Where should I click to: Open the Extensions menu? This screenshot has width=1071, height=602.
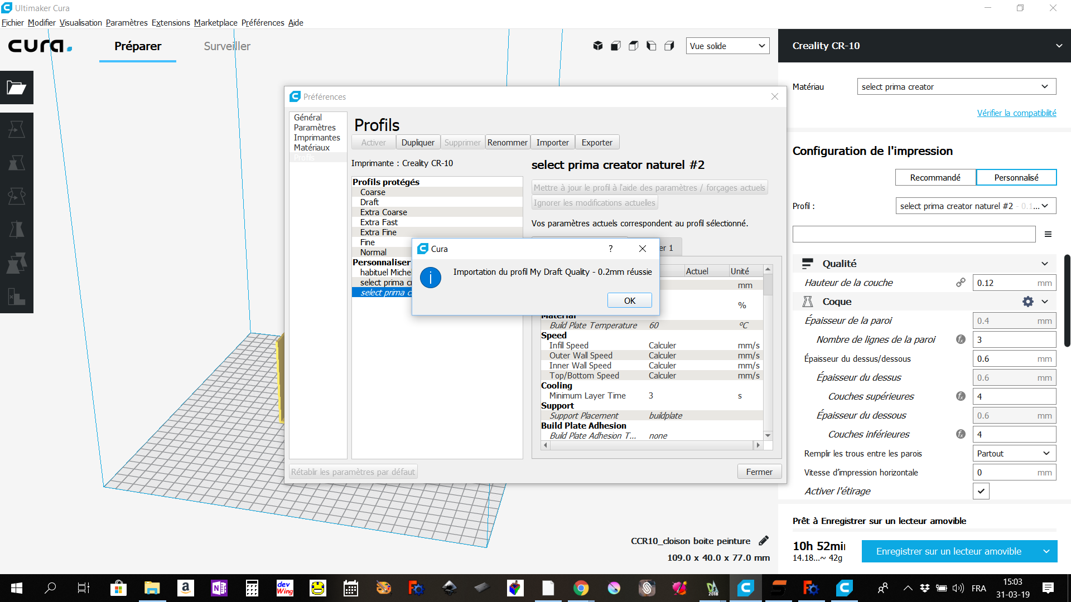click(x=171, y=23)
